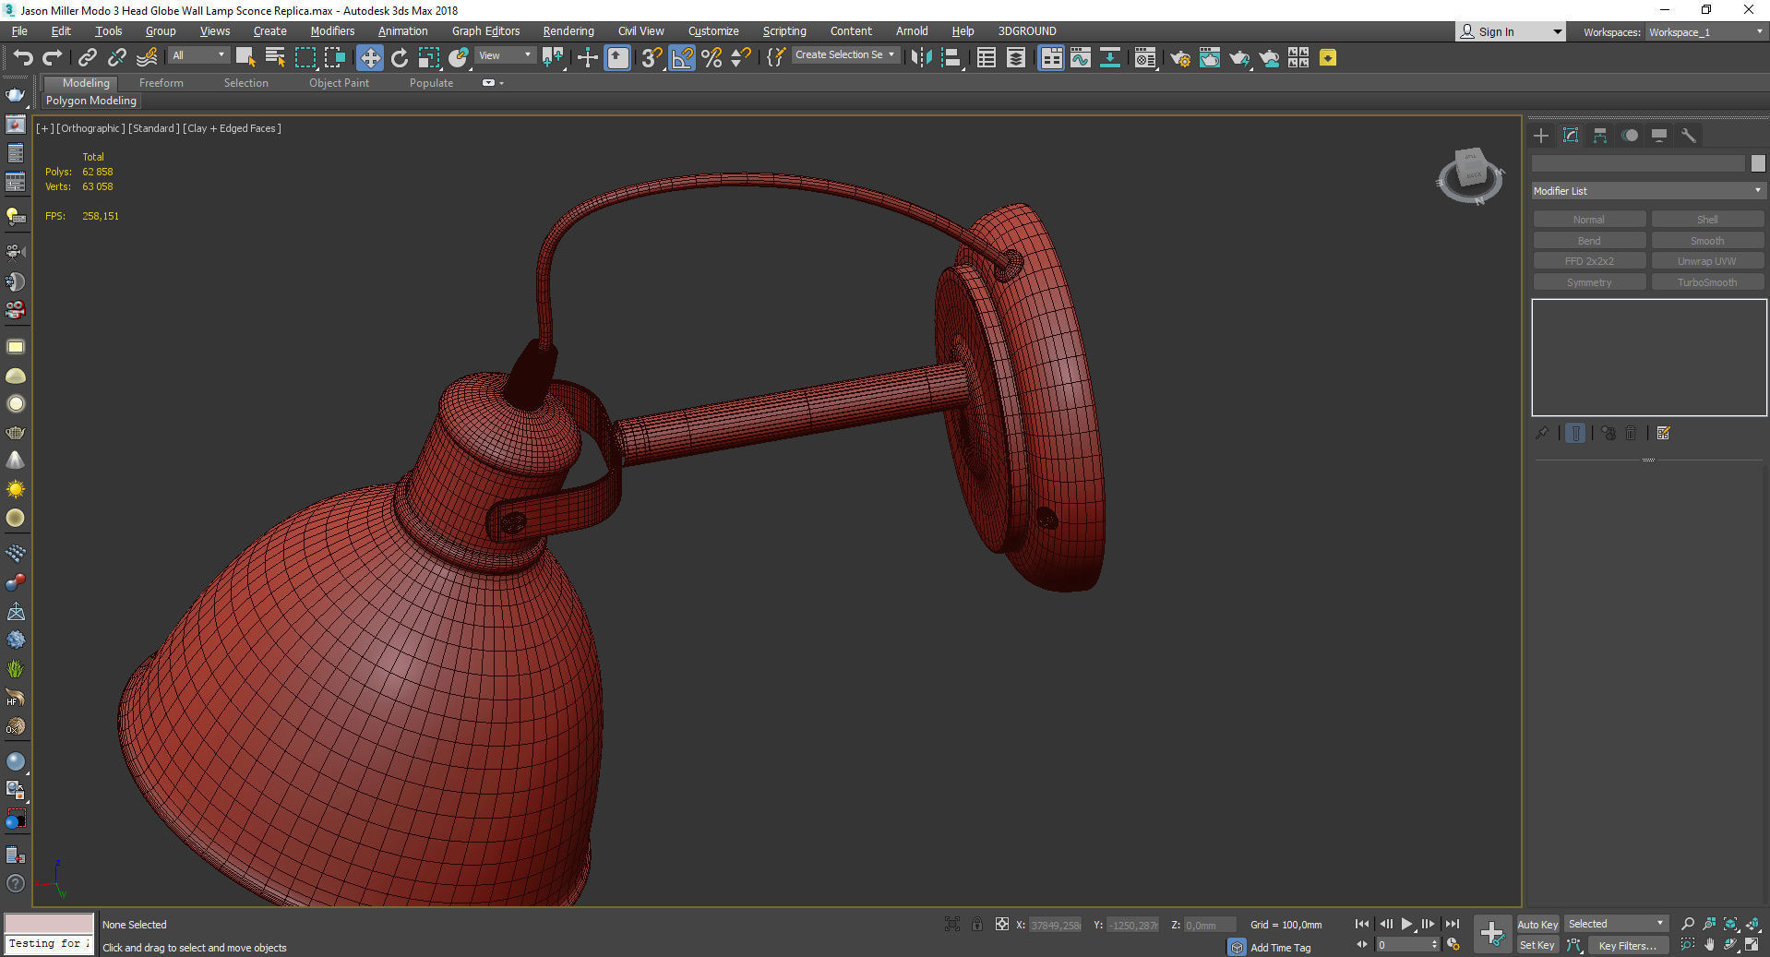This screenshot has height=957, width=1770.
Task: Open the Curve Editor icon
Action: click(x=1081, y=58)
